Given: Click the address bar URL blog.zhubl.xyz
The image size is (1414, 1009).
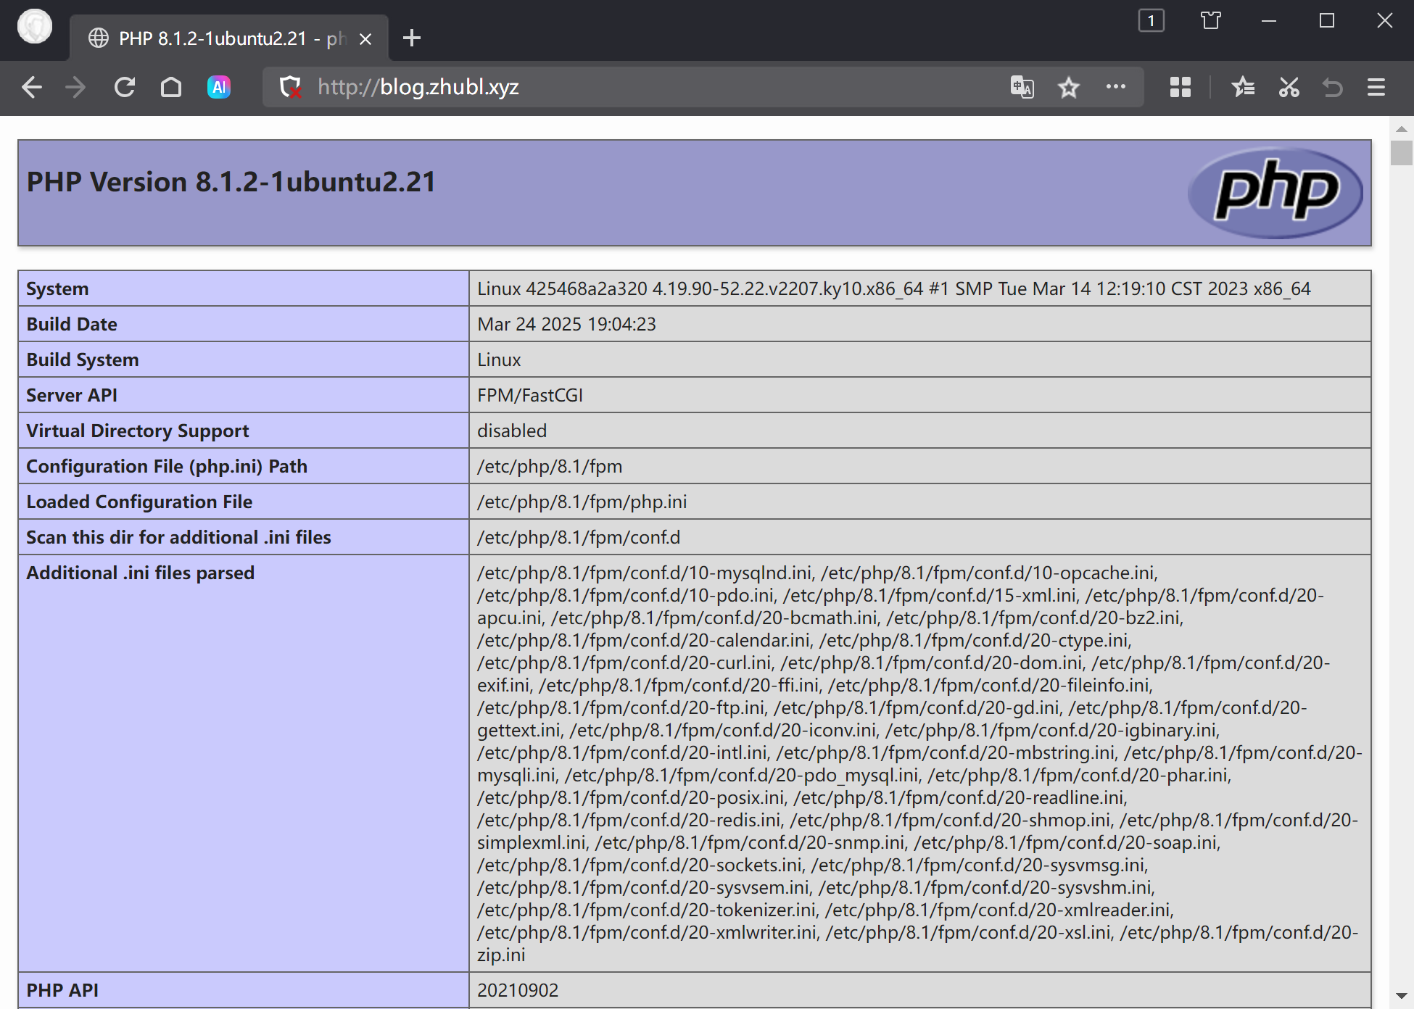Looking at the screenshot, I should coord(418,87).
